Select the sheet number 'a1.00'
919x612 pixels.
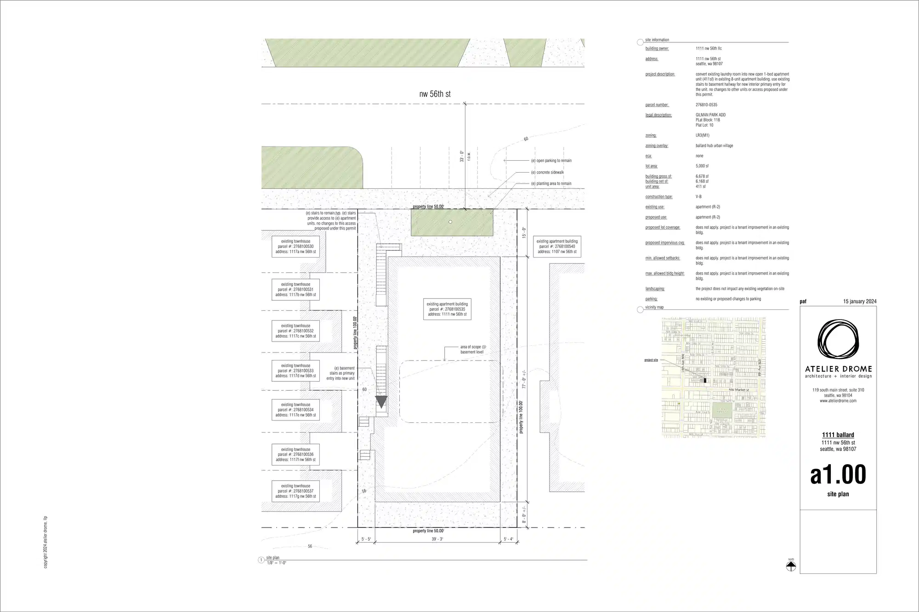[838, 475]
